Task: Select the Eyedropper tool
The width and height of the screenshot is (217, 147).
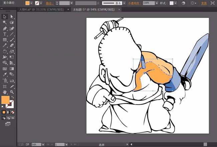Action: [5, 75]
